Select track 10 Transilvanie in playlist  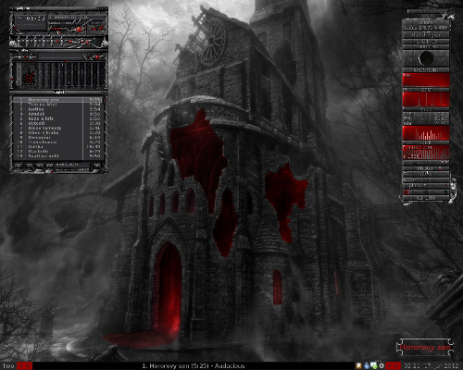57,142
